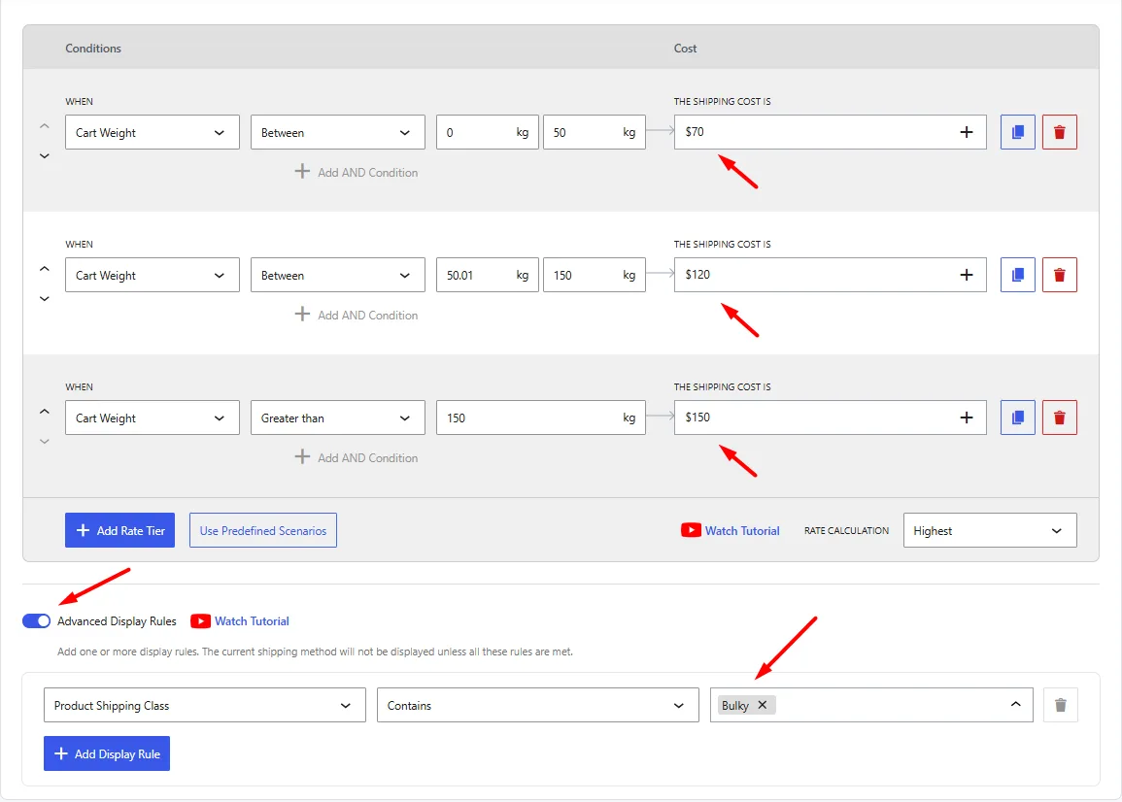Viewport: 1122px width, 802px height.
Task: Click the Conditions column header
Action: [x=93, y=48]
